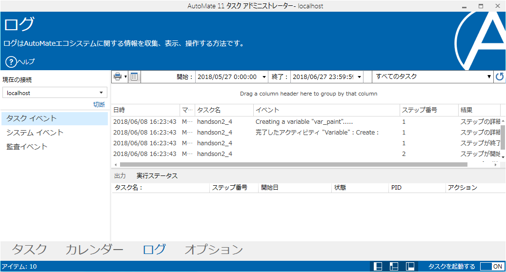Maximize the AutoMate window

[481, 6]
